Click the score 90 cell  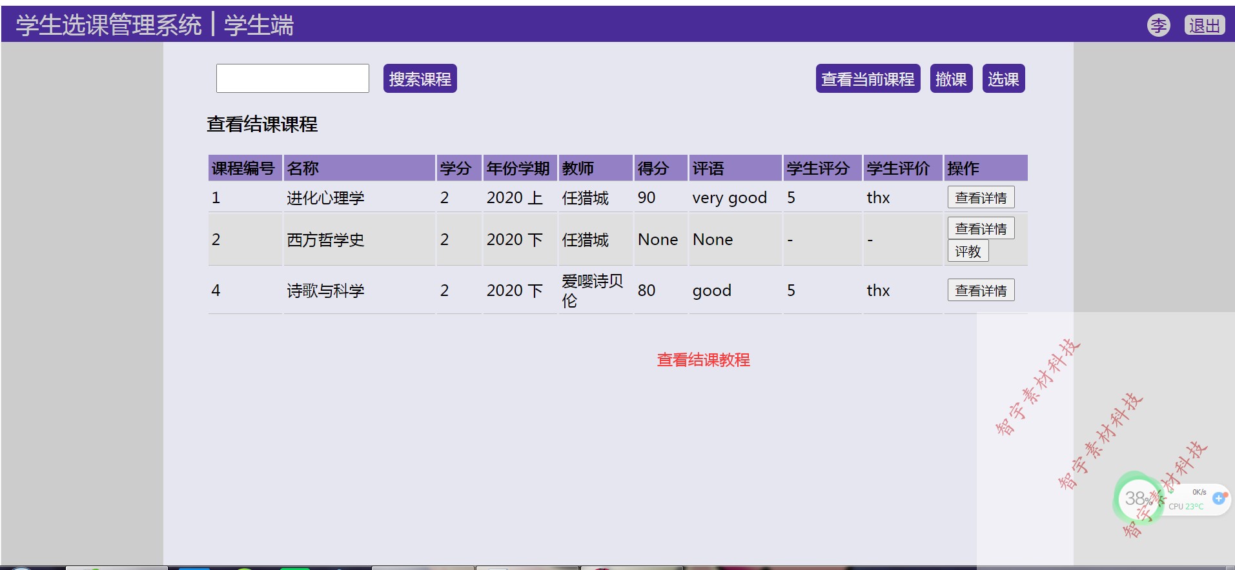660,197
